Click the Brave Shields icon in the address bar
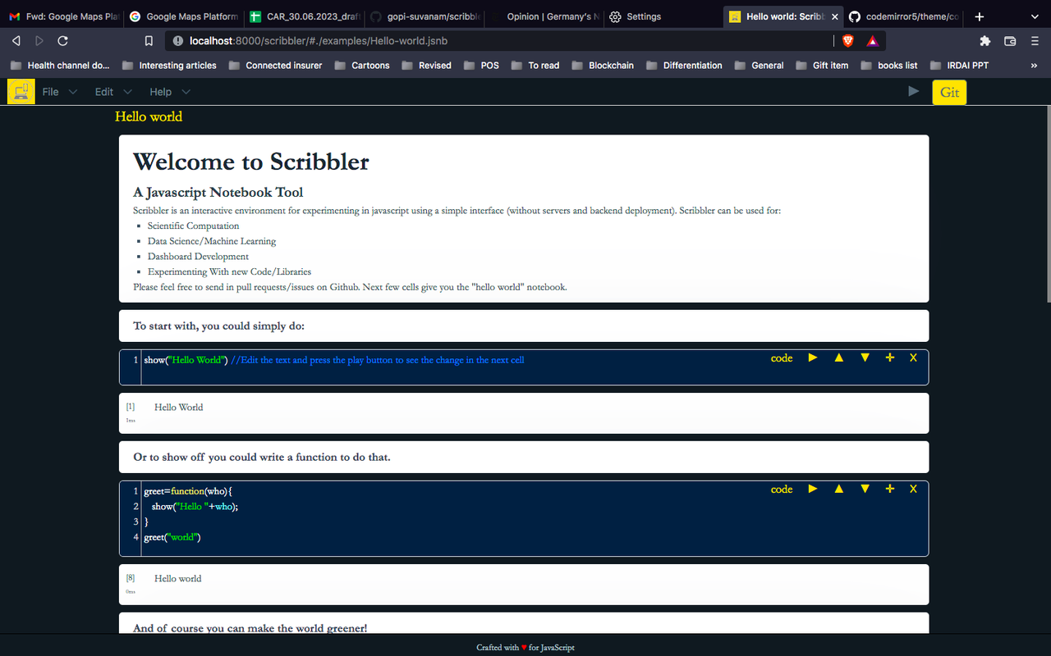 pos(847,40)
